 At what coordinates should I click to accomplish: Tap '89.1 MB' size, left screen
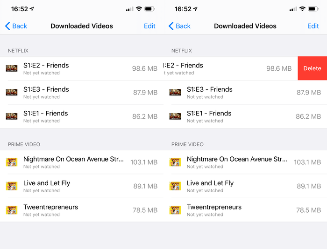[x=145, y=186]
